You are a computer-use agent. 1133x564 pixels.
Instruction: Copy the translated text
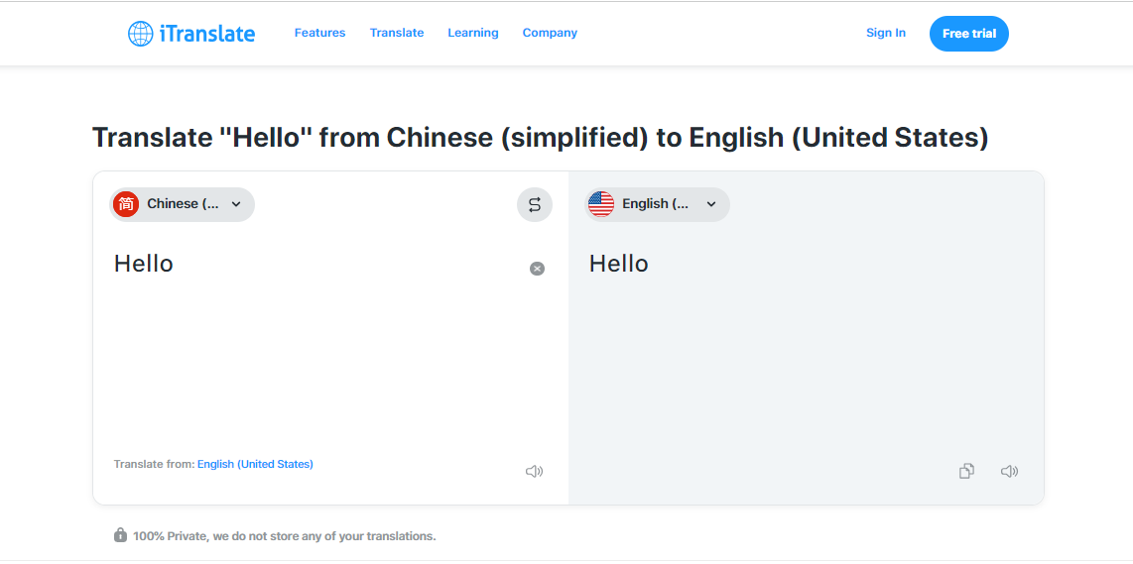(x=966, y=471)
